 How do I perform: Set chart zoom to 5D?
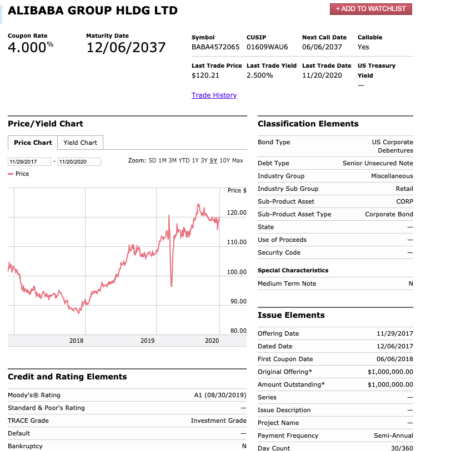tap(153, 161)
